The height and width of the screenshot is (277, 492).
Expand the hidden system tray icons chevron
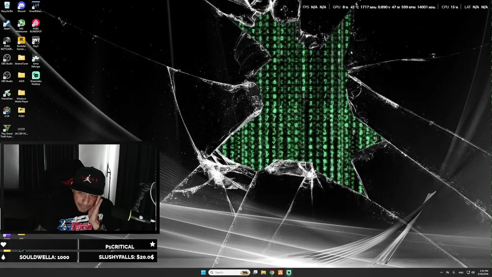(x=441, y=272)
